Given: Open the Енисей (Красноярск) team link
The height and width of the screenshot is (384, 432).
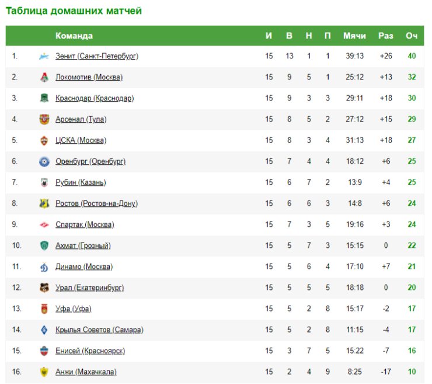Looking at the screenshot, I should (90, 351).
